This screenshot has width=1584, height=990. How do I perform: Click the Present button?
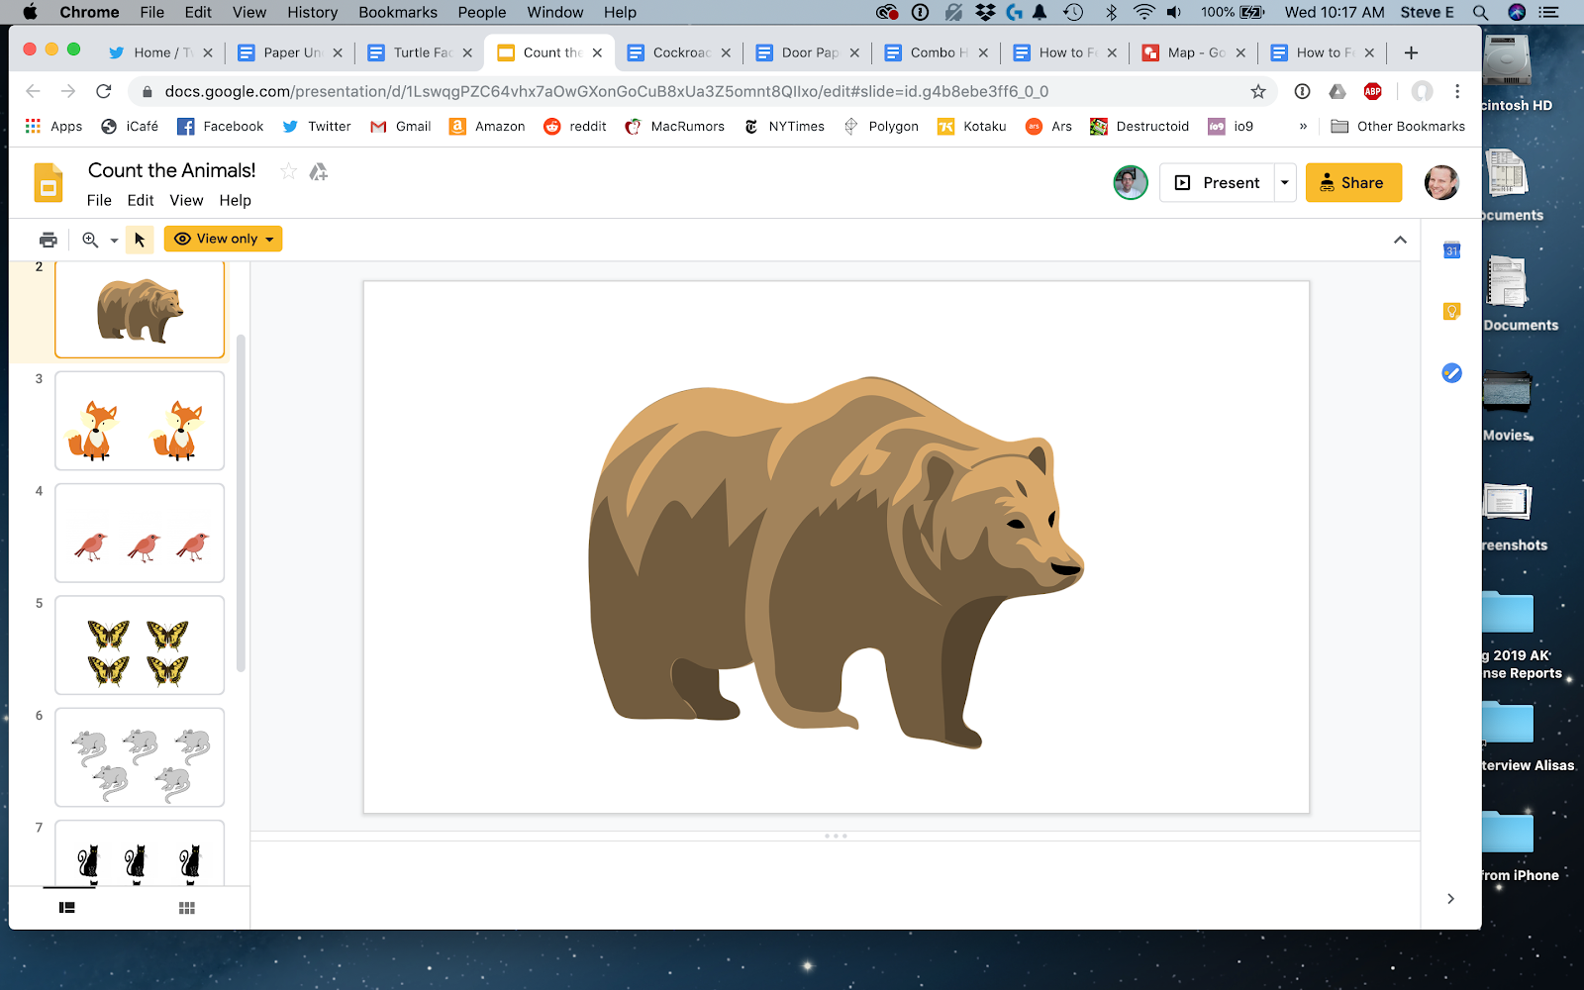click(x=1217, y=182)
